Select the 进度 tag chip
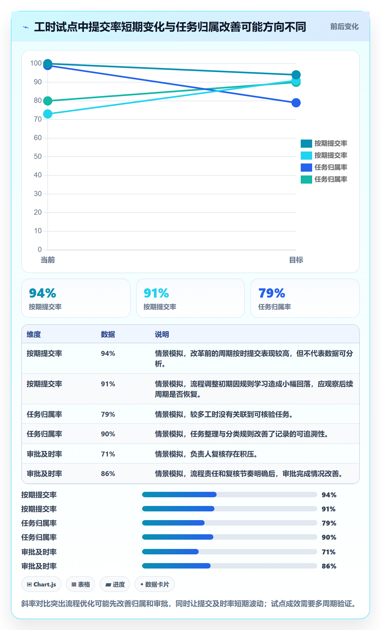Screen dimensions: 381x630 (x=115, y=584)
